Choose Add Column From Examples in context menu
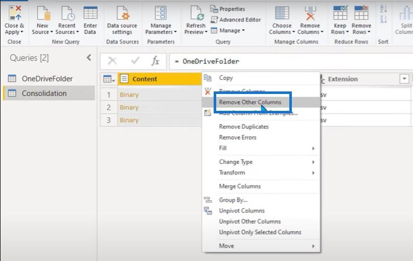The image size is (413, 261). 261,113
